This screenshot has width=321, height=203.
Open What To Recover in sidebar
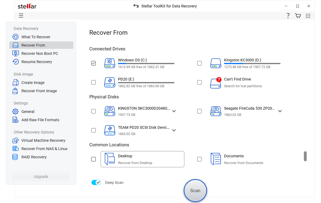click(x=36, y=37)
